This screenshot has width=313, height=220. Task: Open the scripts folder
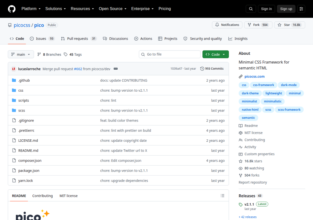tap(24, 101)
